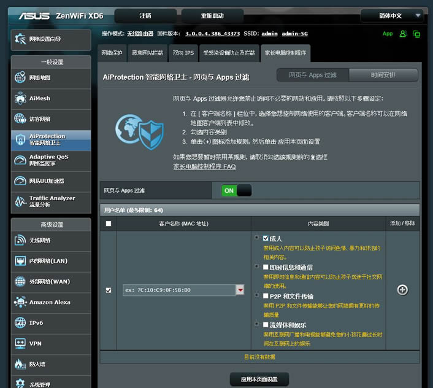Image resolution: width=433 pixels, height=388 pixels.
Task: Open the WAN settings globe icon
Action: (x=20, y=282)
